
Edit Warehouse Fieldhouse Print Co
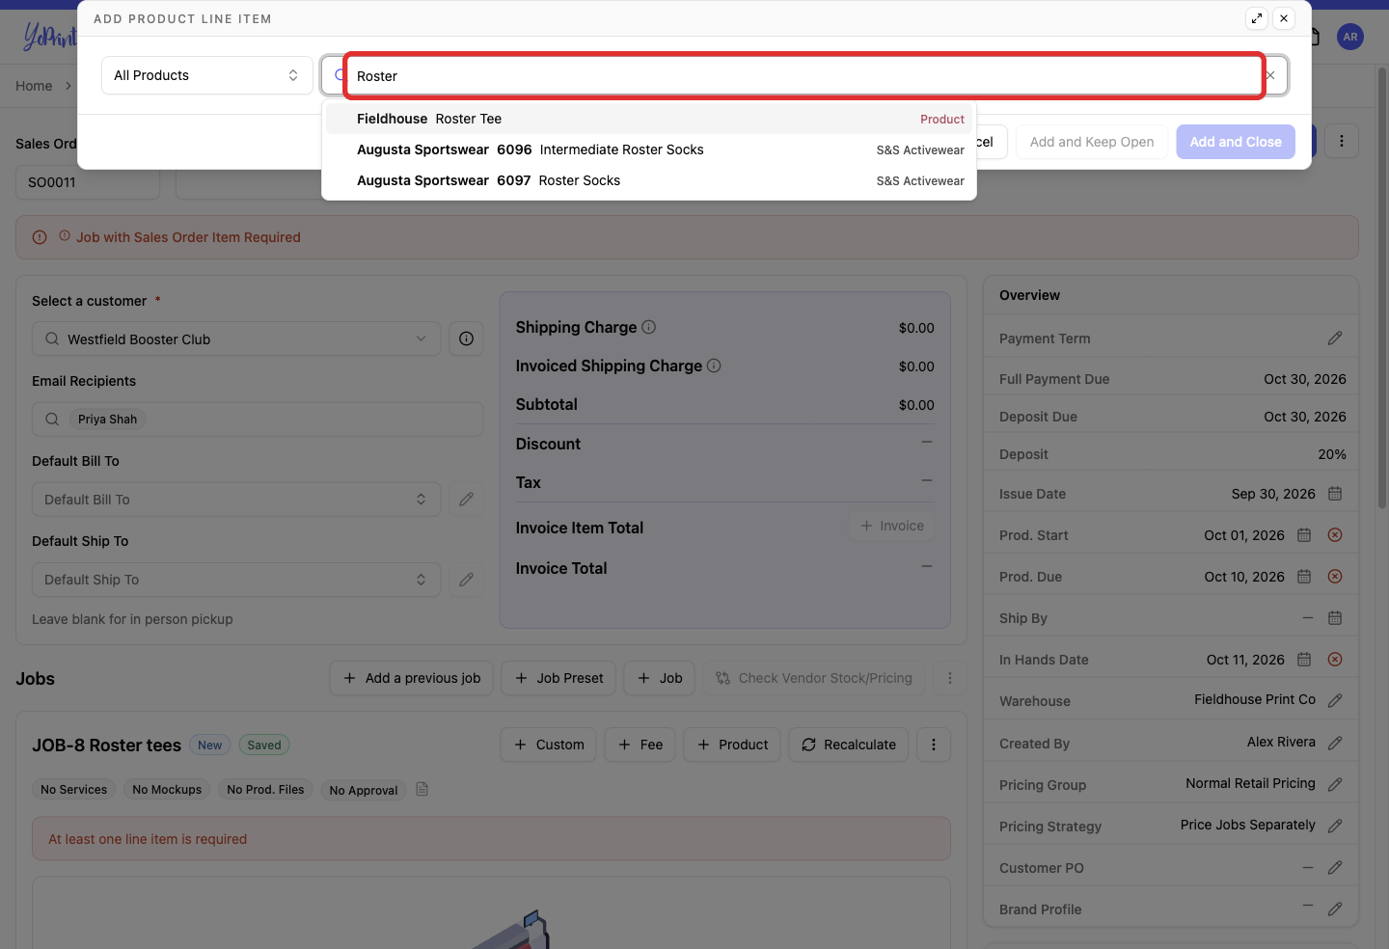(1335, 700)
